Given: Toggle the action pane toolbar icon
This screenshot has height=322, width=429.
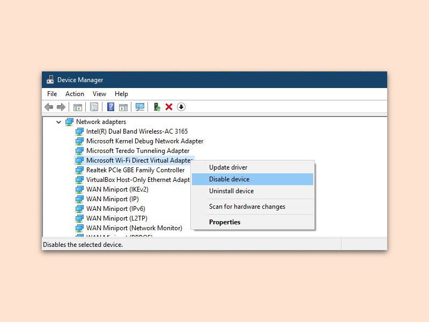Looking at the screenshot, I should pyautogui.click(x=123, y=107).
